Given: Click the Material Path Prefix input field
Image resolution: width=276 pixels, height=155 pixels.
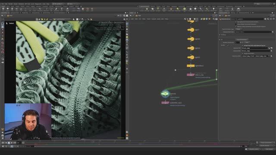Looking at the screenshot, I should coord(253,32).
